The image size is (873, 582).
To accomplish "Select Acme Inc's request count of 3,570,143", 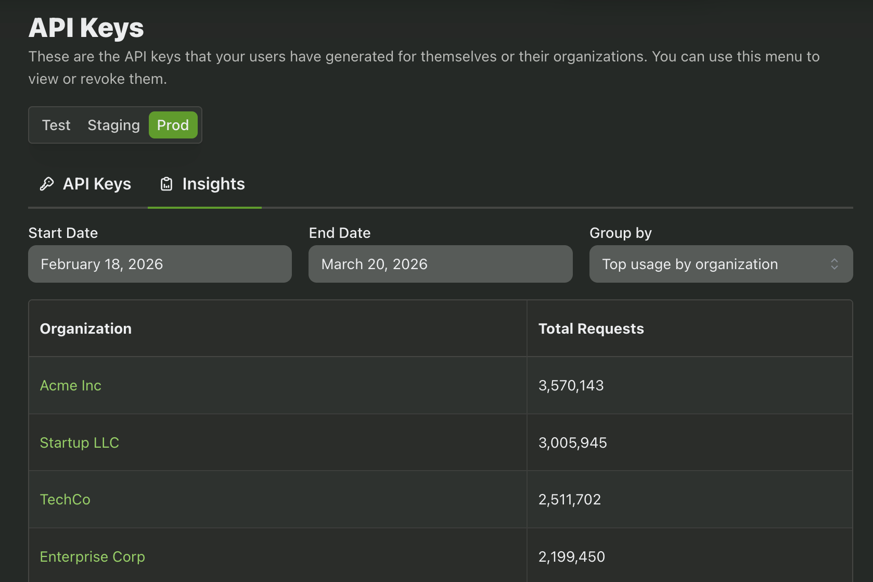I will [x=571, y=386].
